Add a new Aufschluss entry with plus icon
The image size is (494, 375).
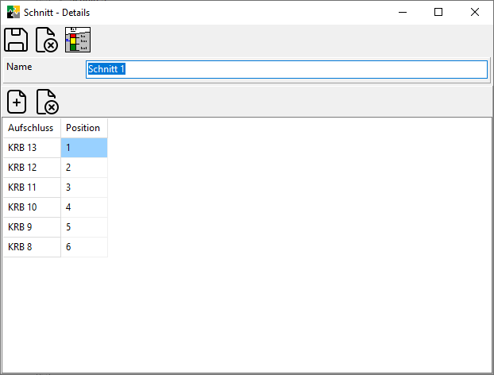(x=17, y=102)
